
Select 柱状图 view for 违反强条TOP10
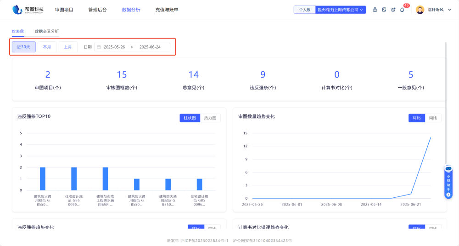[190, 118]
